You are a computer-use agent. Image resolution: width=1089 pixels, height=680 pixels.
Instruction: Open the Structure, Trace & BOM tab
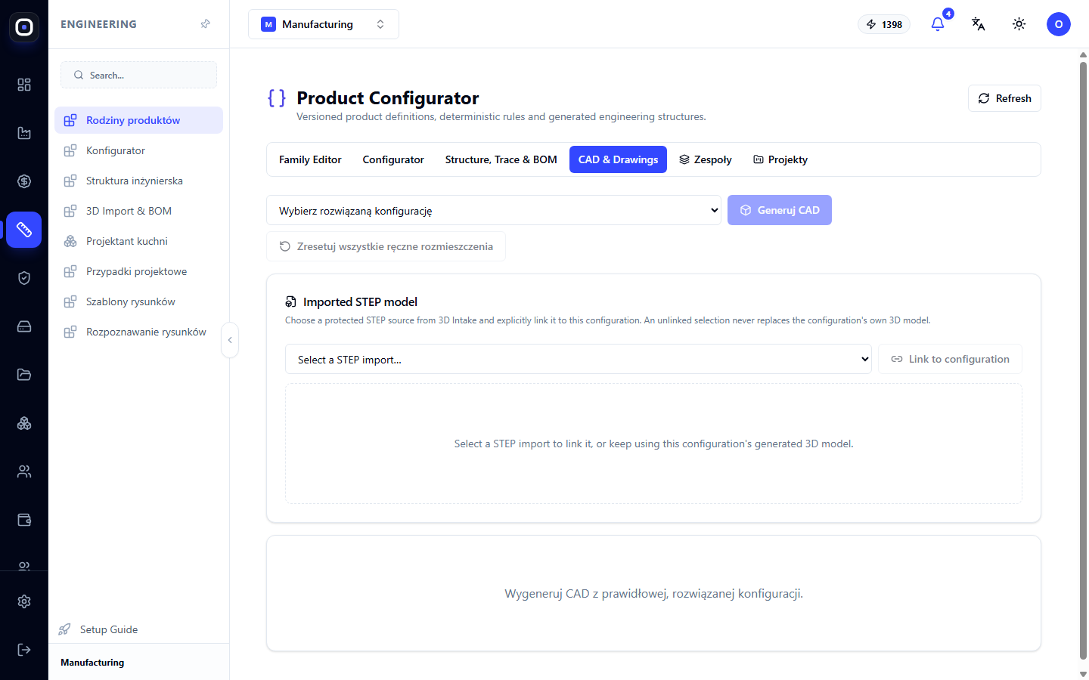pos(501,159)
